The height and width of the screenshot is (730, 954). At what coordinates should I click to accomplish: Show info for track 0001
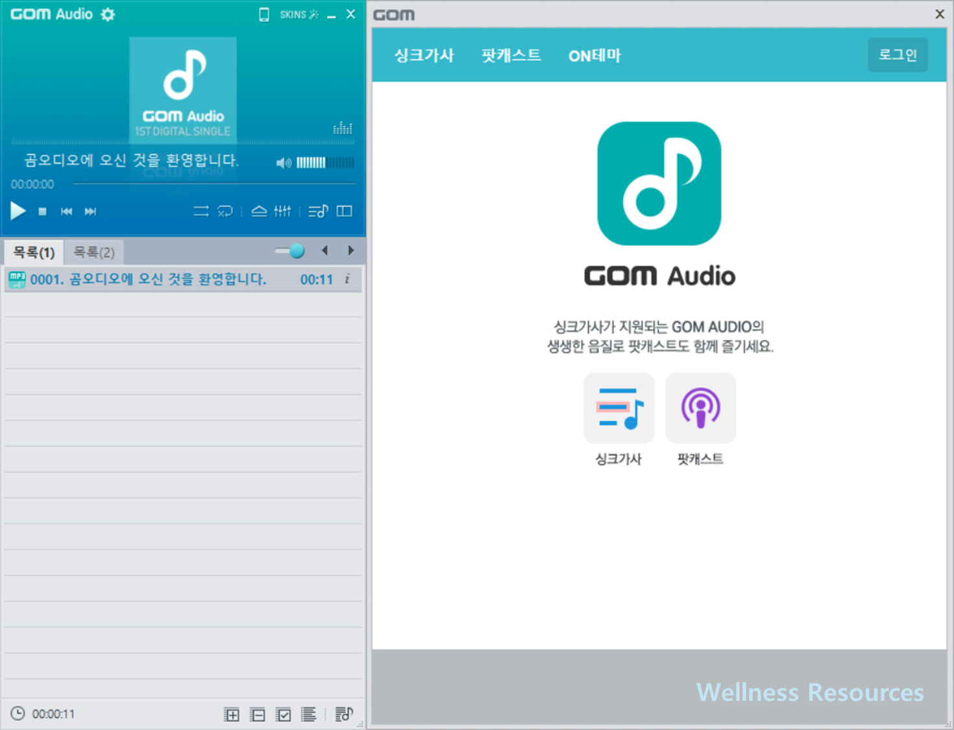347,279
